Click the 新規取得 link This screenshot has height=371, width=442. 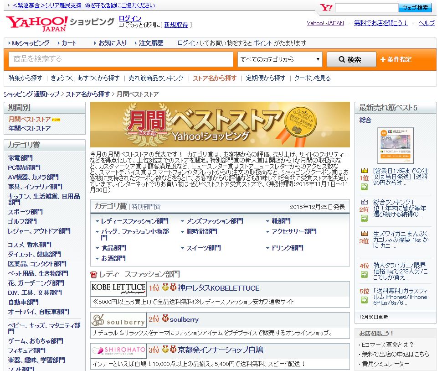pyautogui.click(x=176, y=25)
